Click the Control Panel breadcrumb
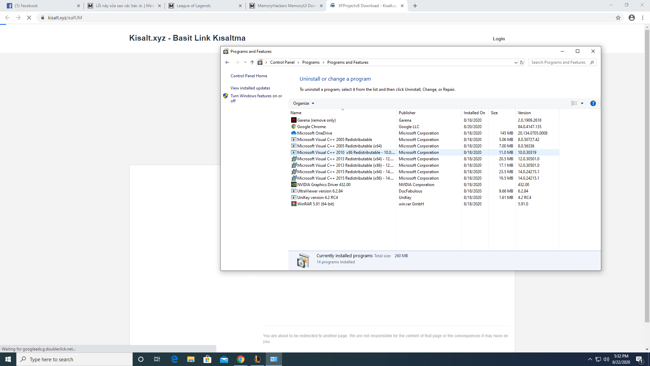 pyautogui.click(x=282, y=62)
